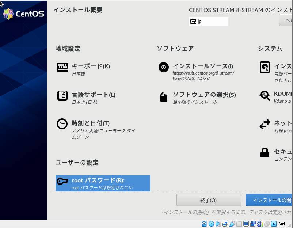Click VirtualBox keyboard capture arrow icon
Viewport: 293px width, 228px height.
[x=274, y=224]
